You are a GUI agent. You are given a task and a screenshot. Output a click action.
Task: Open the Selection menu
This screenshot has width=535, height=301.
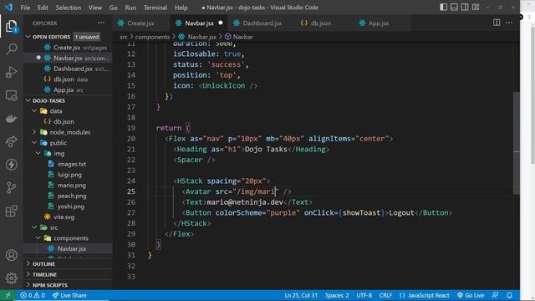(x=69, y=8)
